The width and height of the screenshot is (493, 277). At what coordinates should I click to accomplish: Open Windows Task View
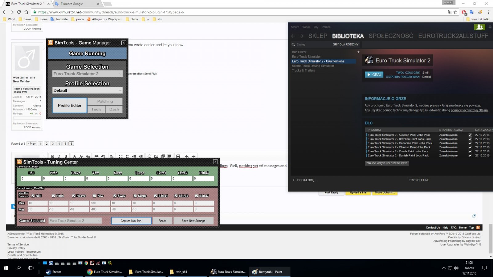[31, 268]
